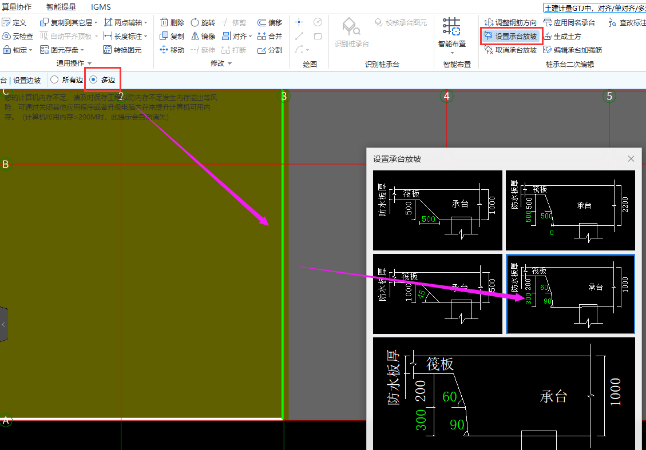The width and height of the screenshot is (646, 450).
Task: Click 取消承台放坡 cancel cap slope
Action: 510,50
